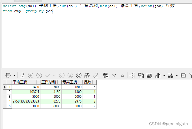Image resolution: width=192 pixels, height=129 pixels.
Task: Click the box beside 最高工资 header
Action: 81,82
